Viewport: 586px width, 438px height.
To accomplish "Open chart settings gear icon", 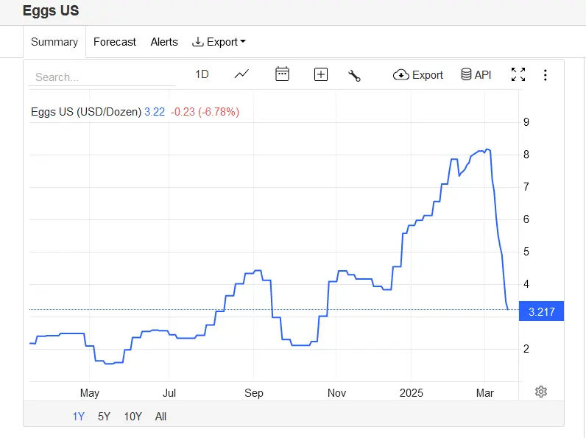I will [541, 392].
